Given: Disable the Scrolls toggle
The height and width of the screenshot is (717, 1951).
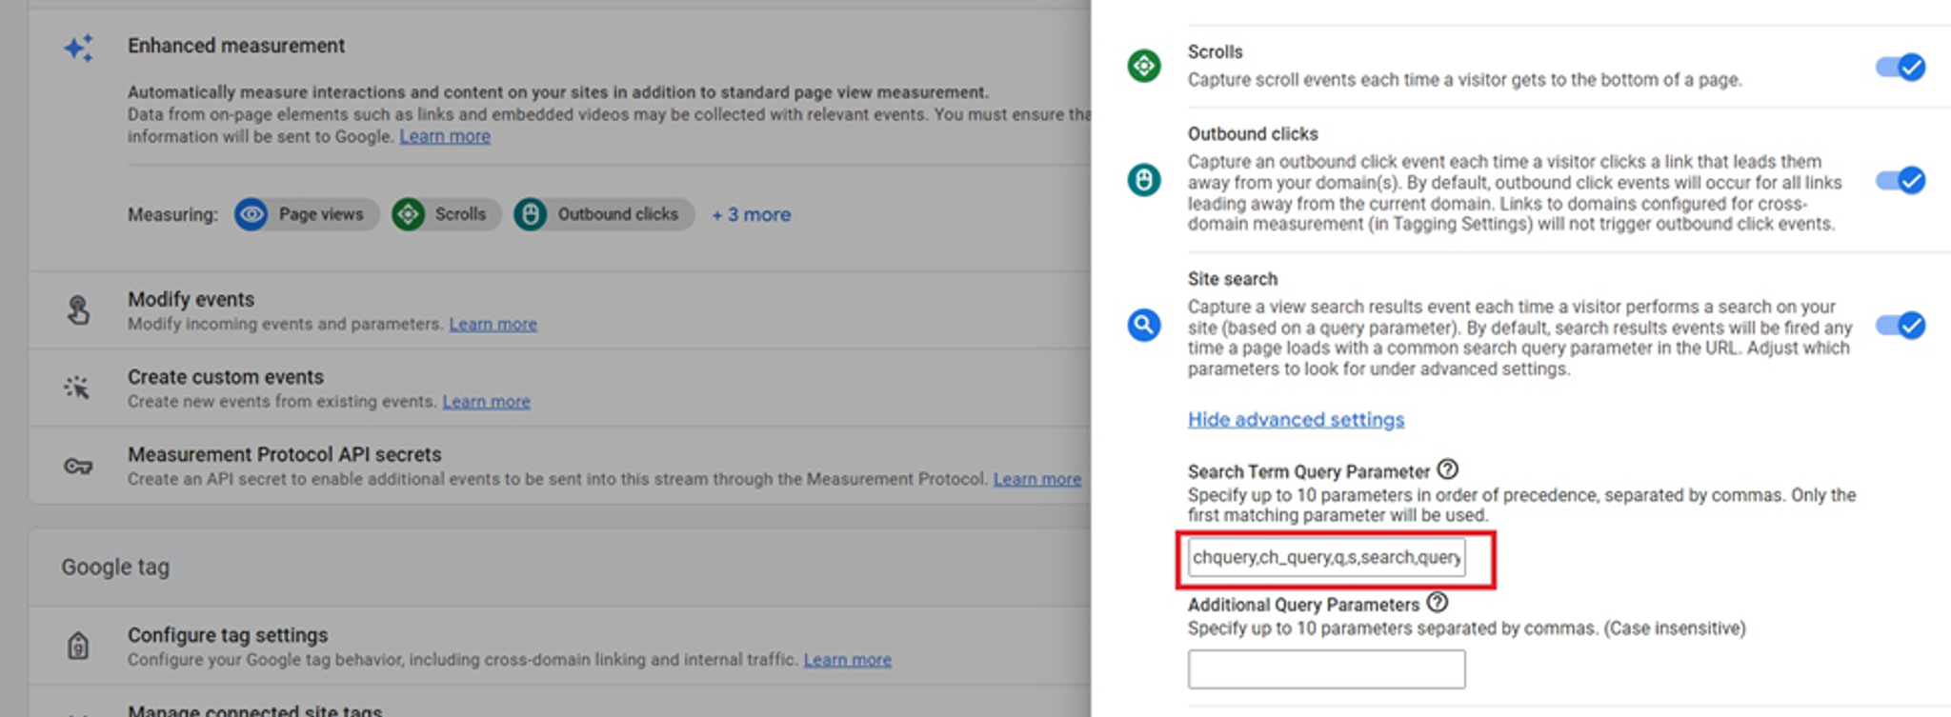Looking at the screenshot, I should point(1901,67).
